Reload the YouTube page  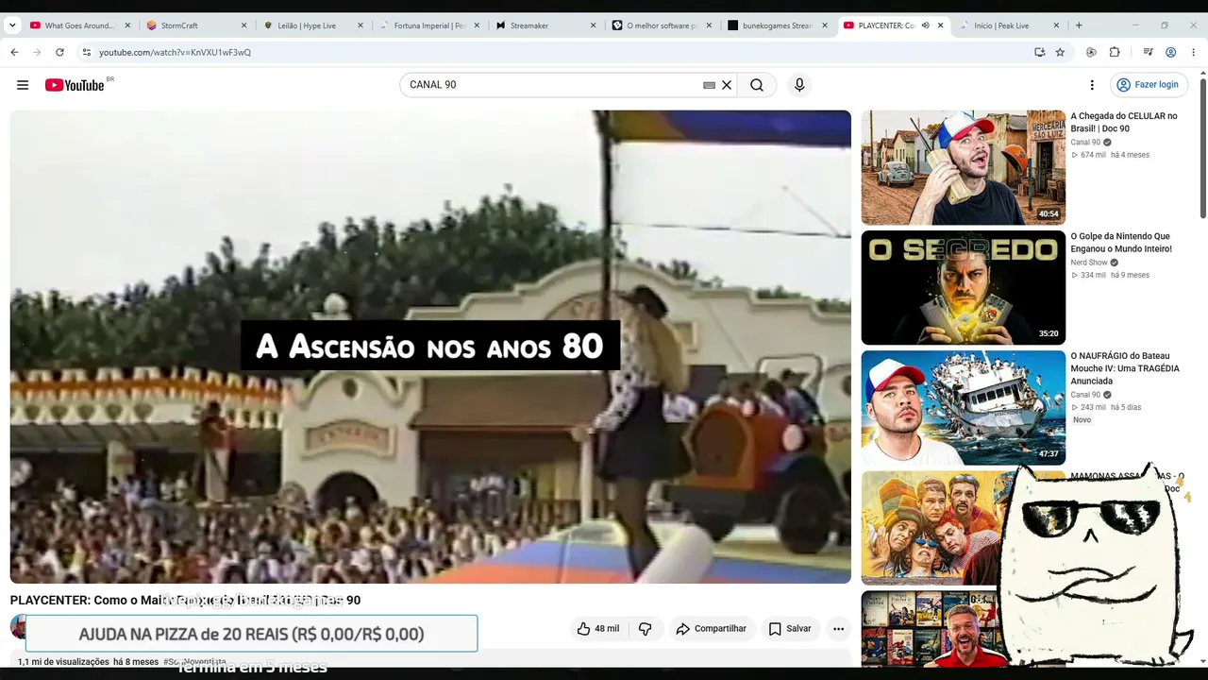(x=59, y=52)
